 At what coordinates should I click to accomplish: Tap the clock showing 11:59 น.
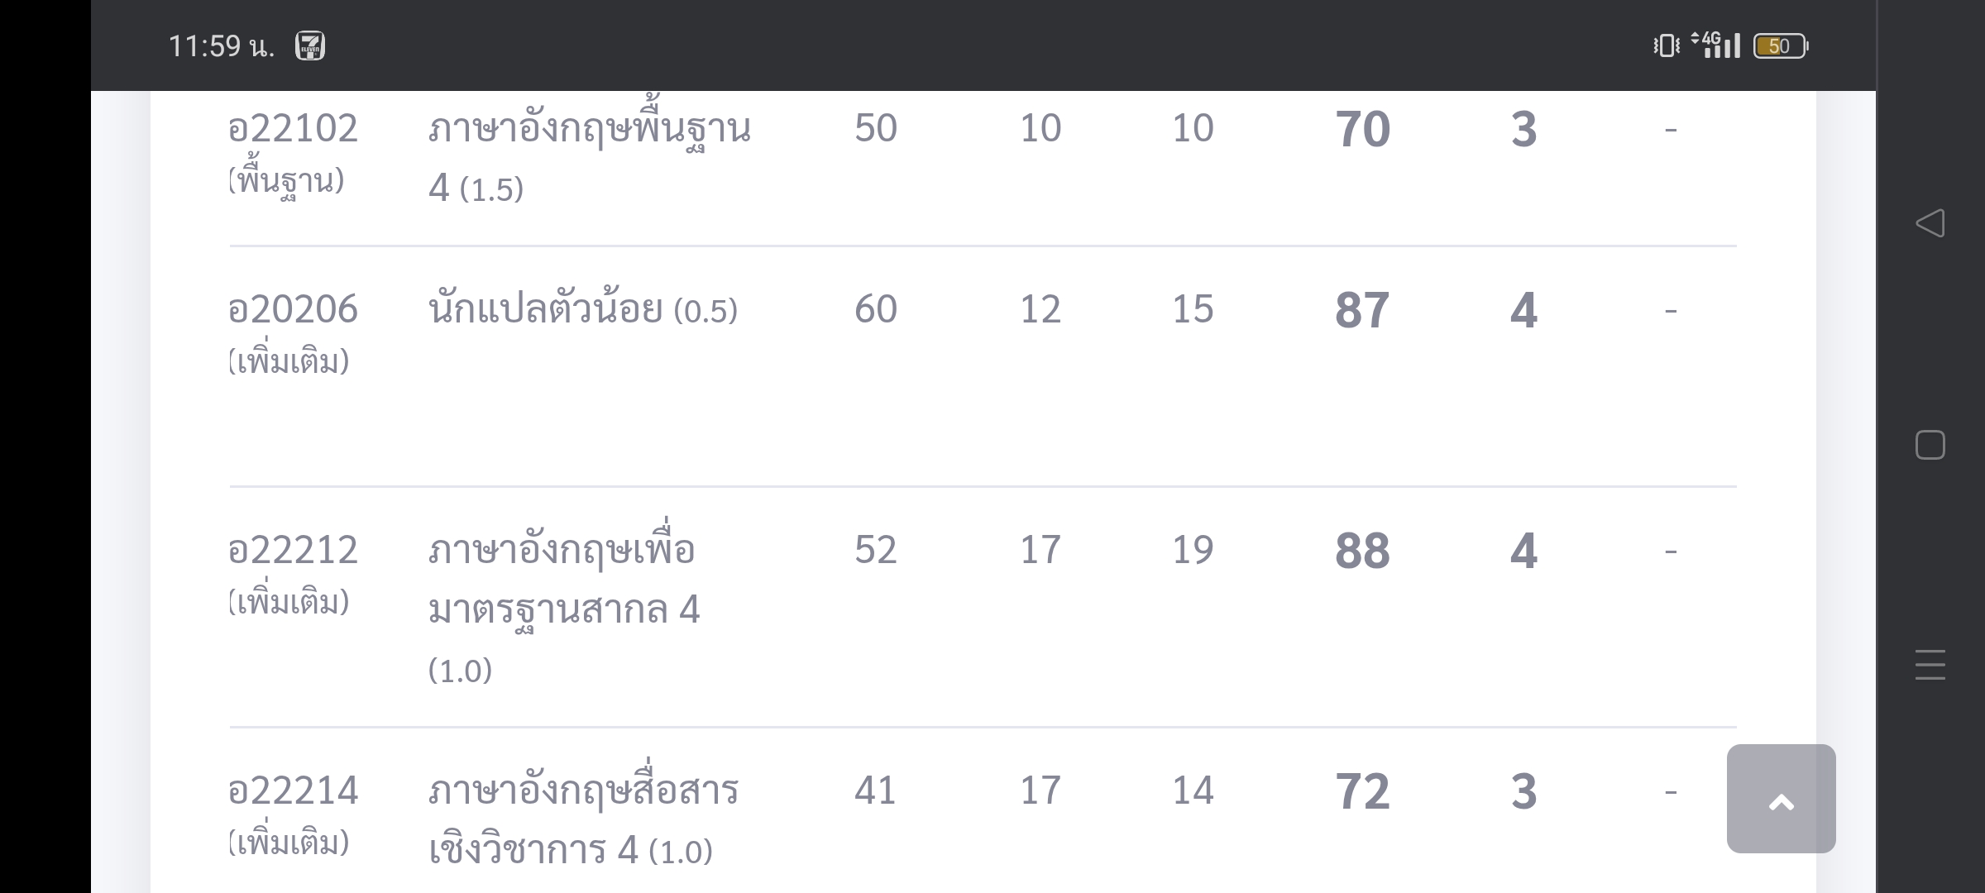pyautogui.click(x=221, y=46)
